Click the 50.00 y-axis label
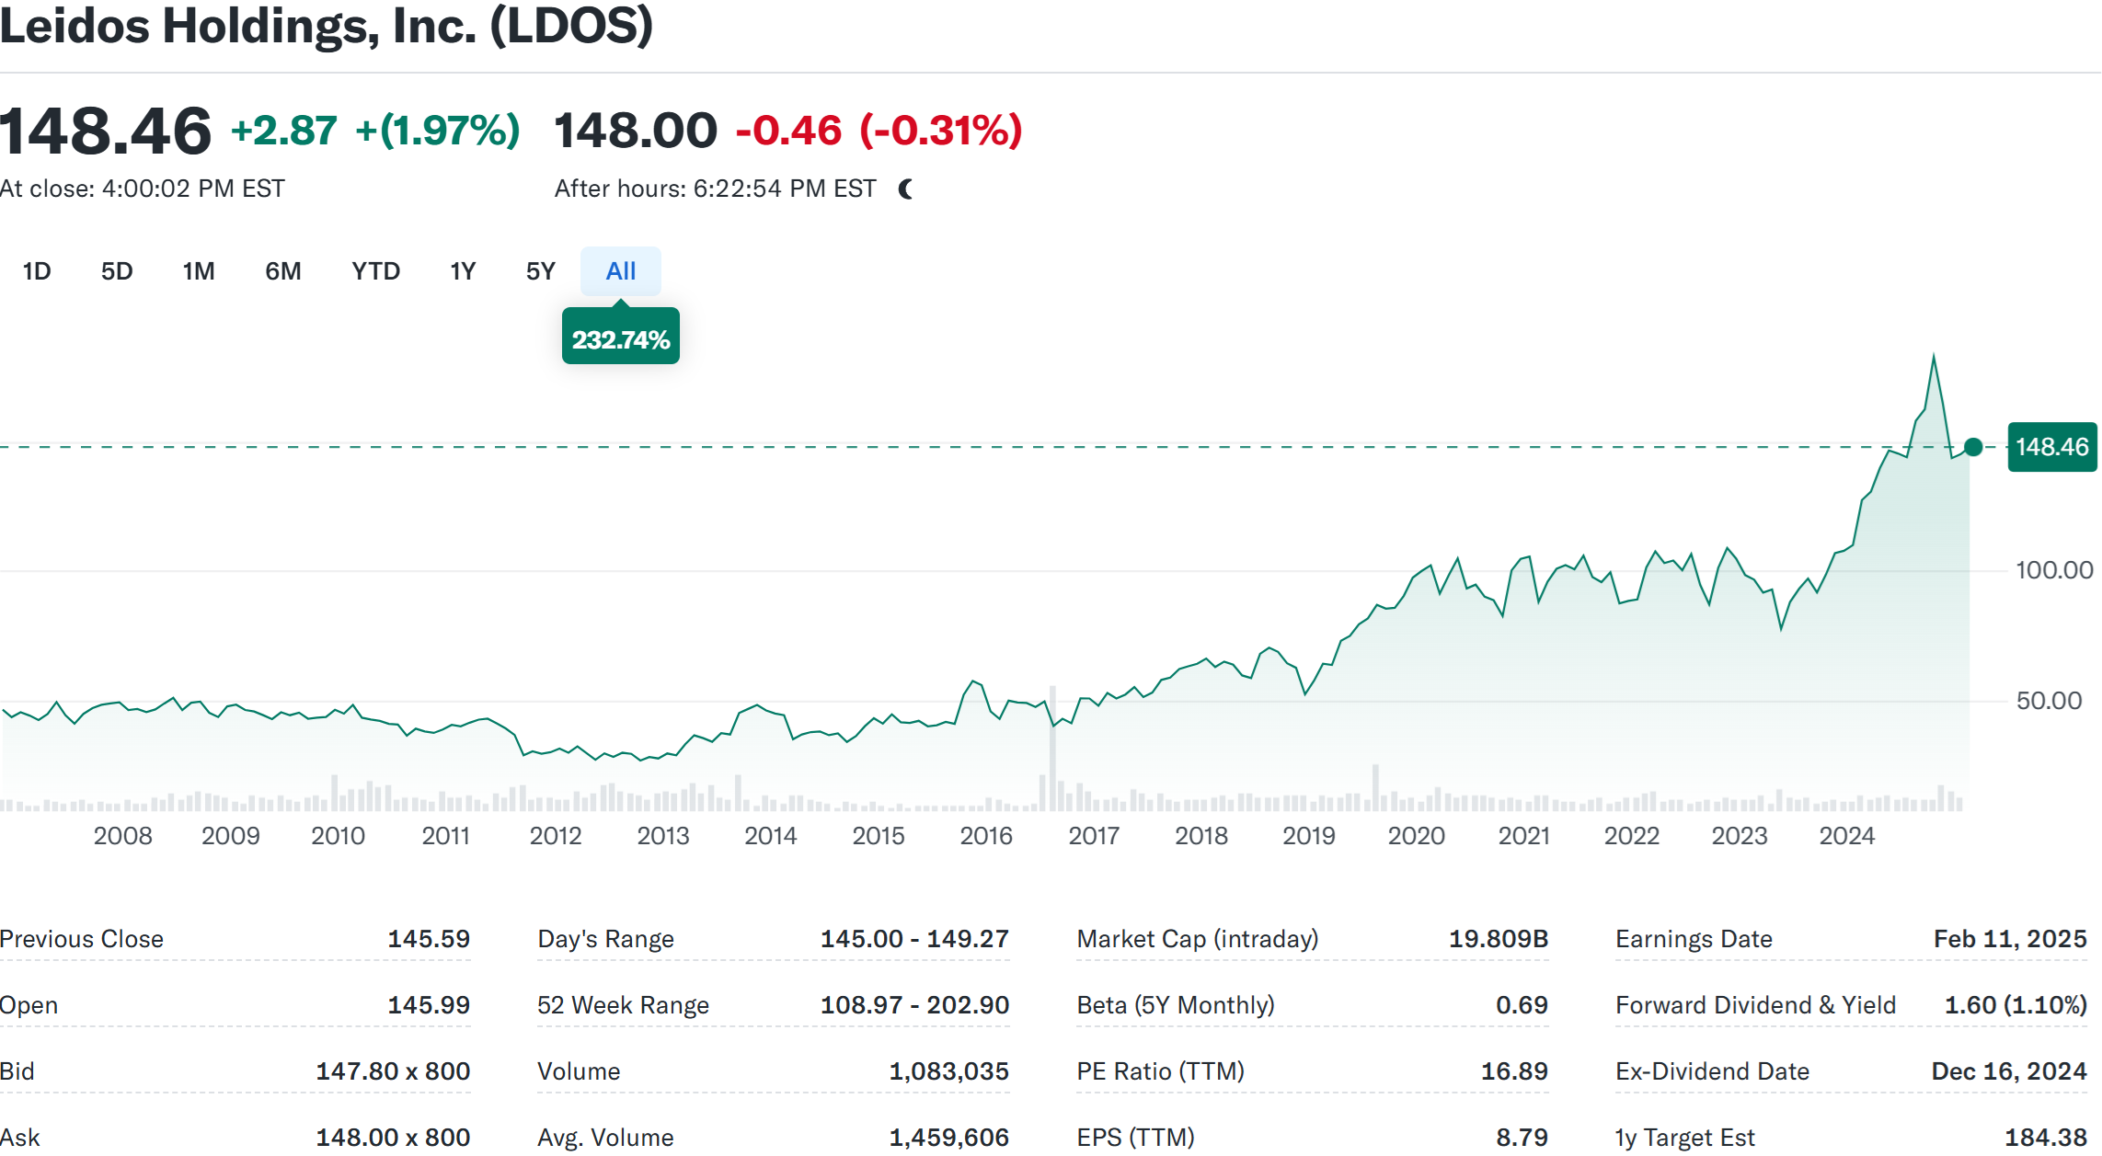2102x1156 pixels. point(2049,701)
